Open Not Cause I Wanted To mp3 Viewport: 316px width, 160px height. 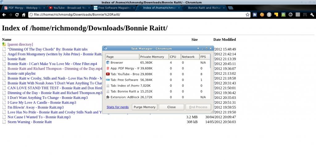coord(39,117)
